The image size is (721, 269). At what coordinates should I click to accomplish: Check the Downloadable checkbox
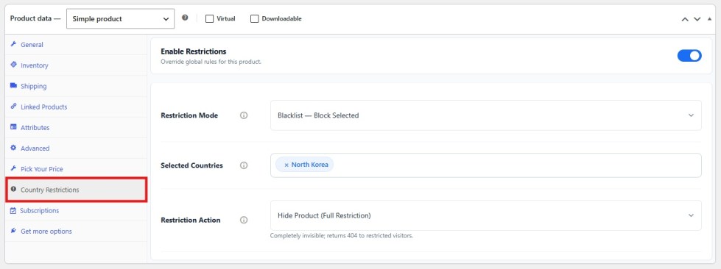coord(254,19)
